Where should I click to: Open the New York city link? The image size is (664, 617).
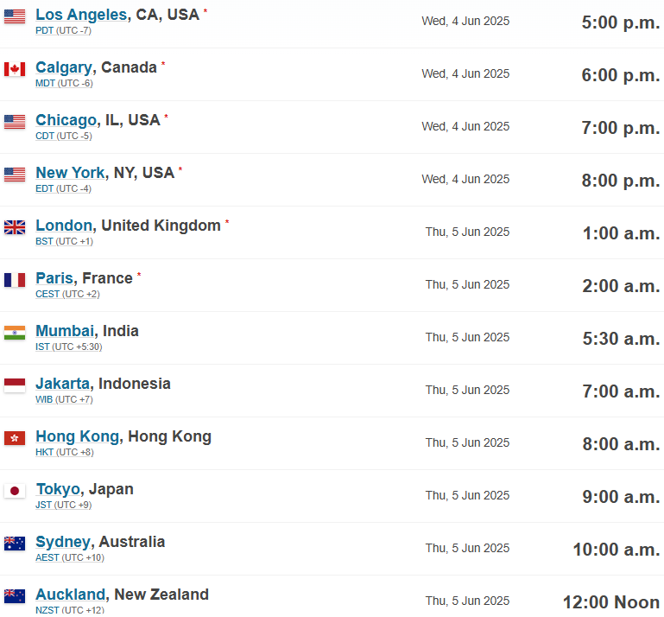point(70,173)
